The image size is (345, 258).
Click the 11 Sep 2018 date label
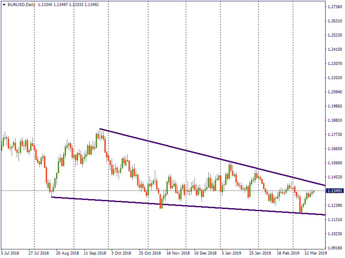[95, 254]
